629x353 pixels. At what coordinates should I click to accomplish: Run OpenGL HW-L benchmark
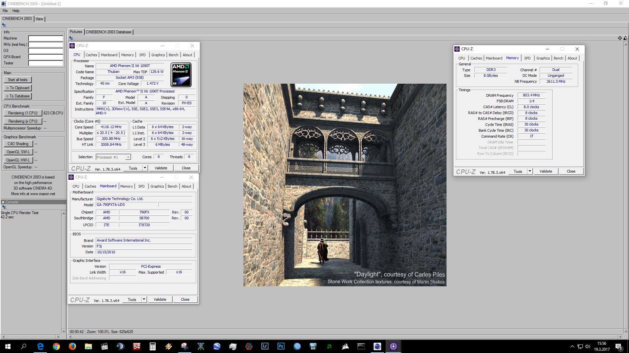click(x=18, y=160)
